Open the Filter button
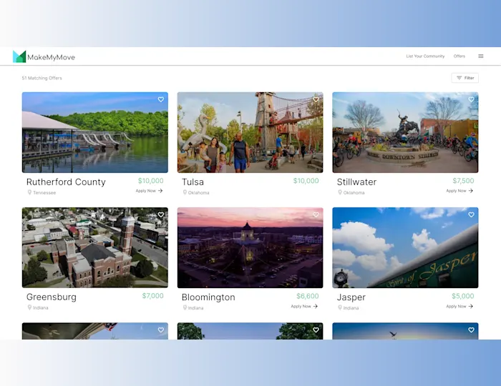This screenshot has height=386, width=501. tap(465, 78)
